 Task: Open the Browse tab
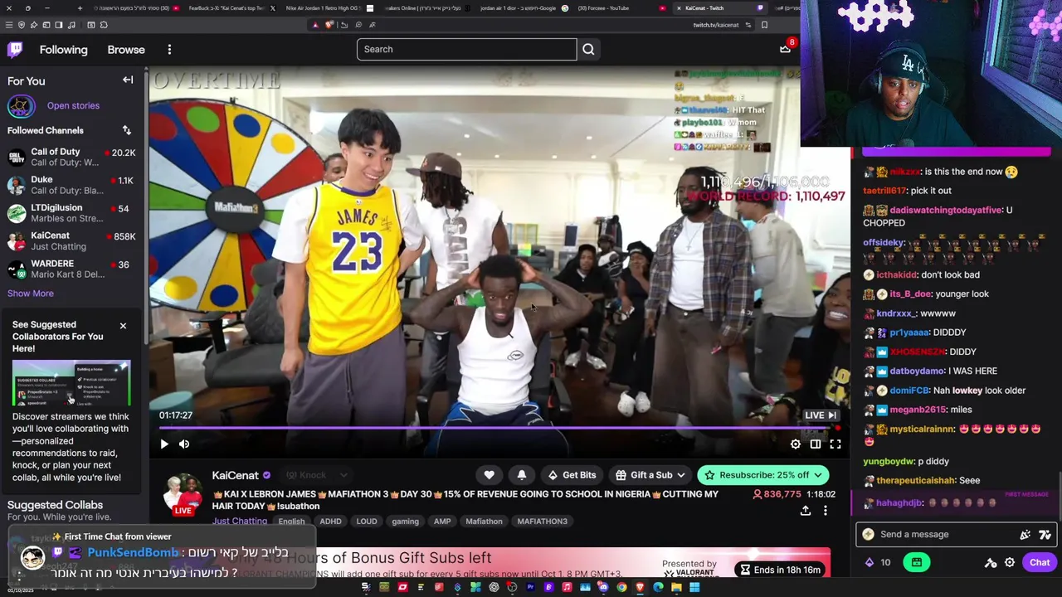[126, 50]
